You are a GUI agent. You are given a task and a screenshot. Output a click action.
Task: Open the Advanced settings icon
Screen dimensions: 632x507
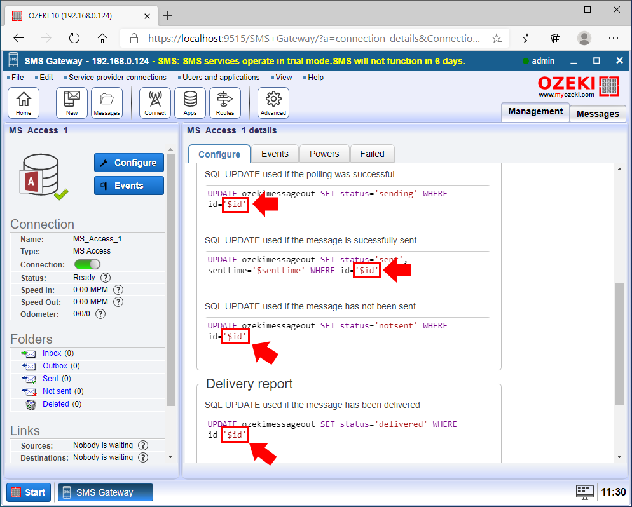pyautogui.click(x=273, y=102)
